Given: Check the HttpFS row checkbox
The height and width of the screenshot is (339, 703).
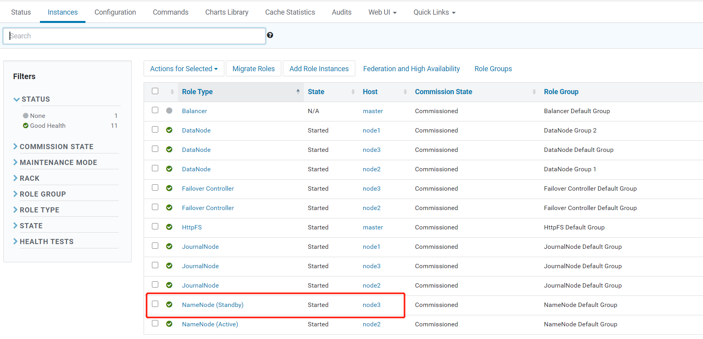Looking at the screenshot, I should (155, 226).
